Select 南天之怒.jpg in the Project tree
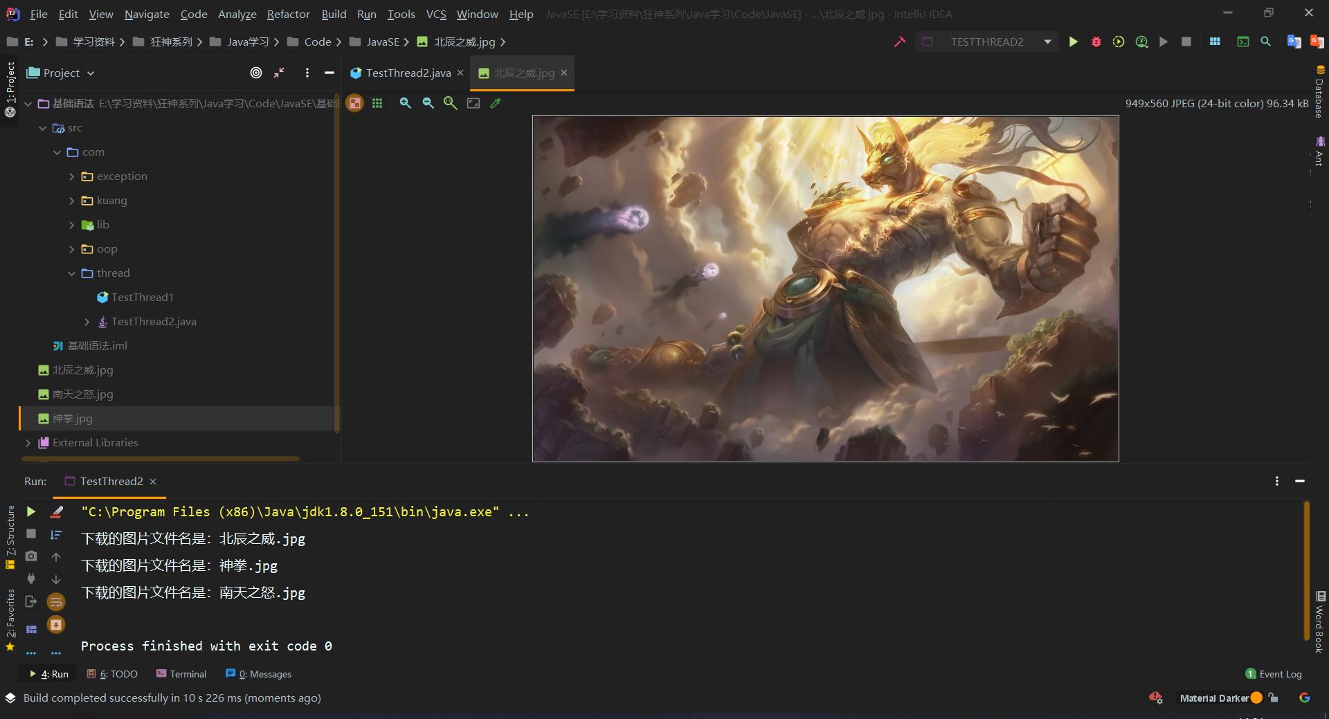 [82, 394]
